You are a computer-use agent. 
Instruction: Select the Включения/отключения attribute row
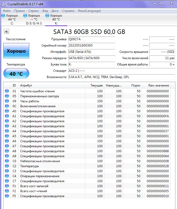point(87,106)
